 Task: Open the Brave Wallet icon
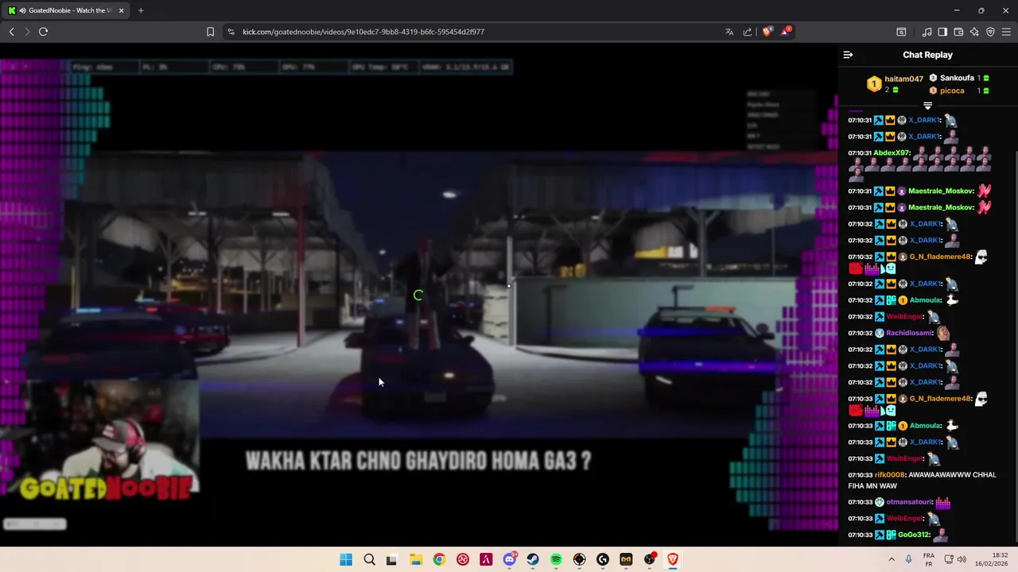[x=958, y=32]
